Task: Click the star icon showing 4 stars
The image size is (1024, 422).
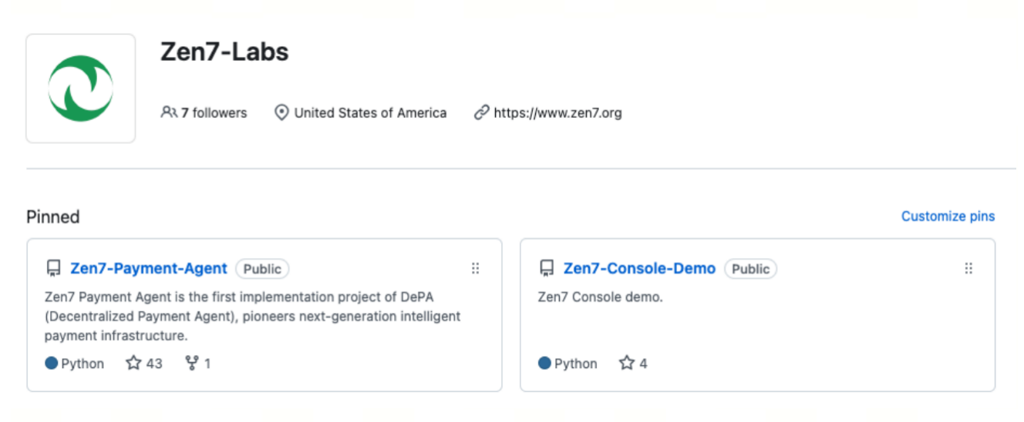Action: point(627,363)
